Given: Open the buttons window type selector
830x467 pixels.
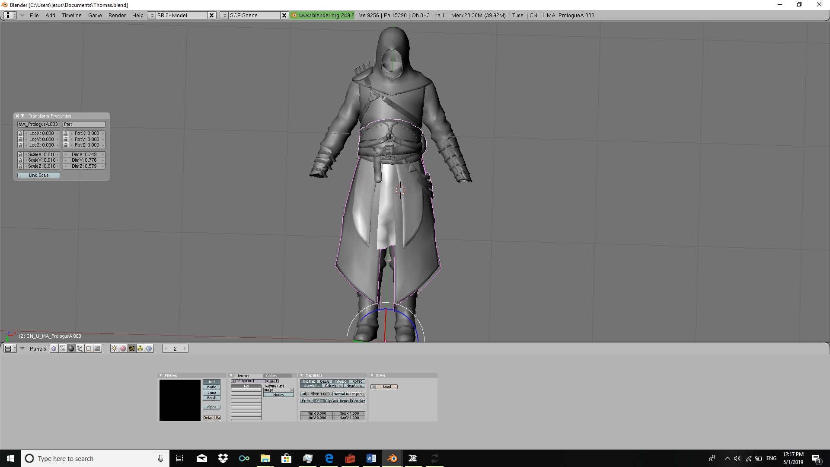Looking at the screenshot, I should point(10,349).
